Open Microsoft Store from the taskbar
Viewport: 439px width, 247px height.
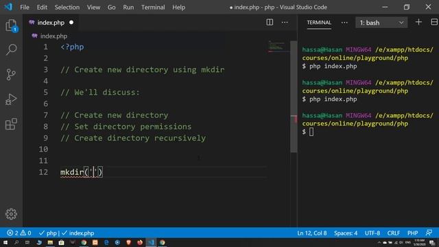pyautogui.click(x=61, y=242)
